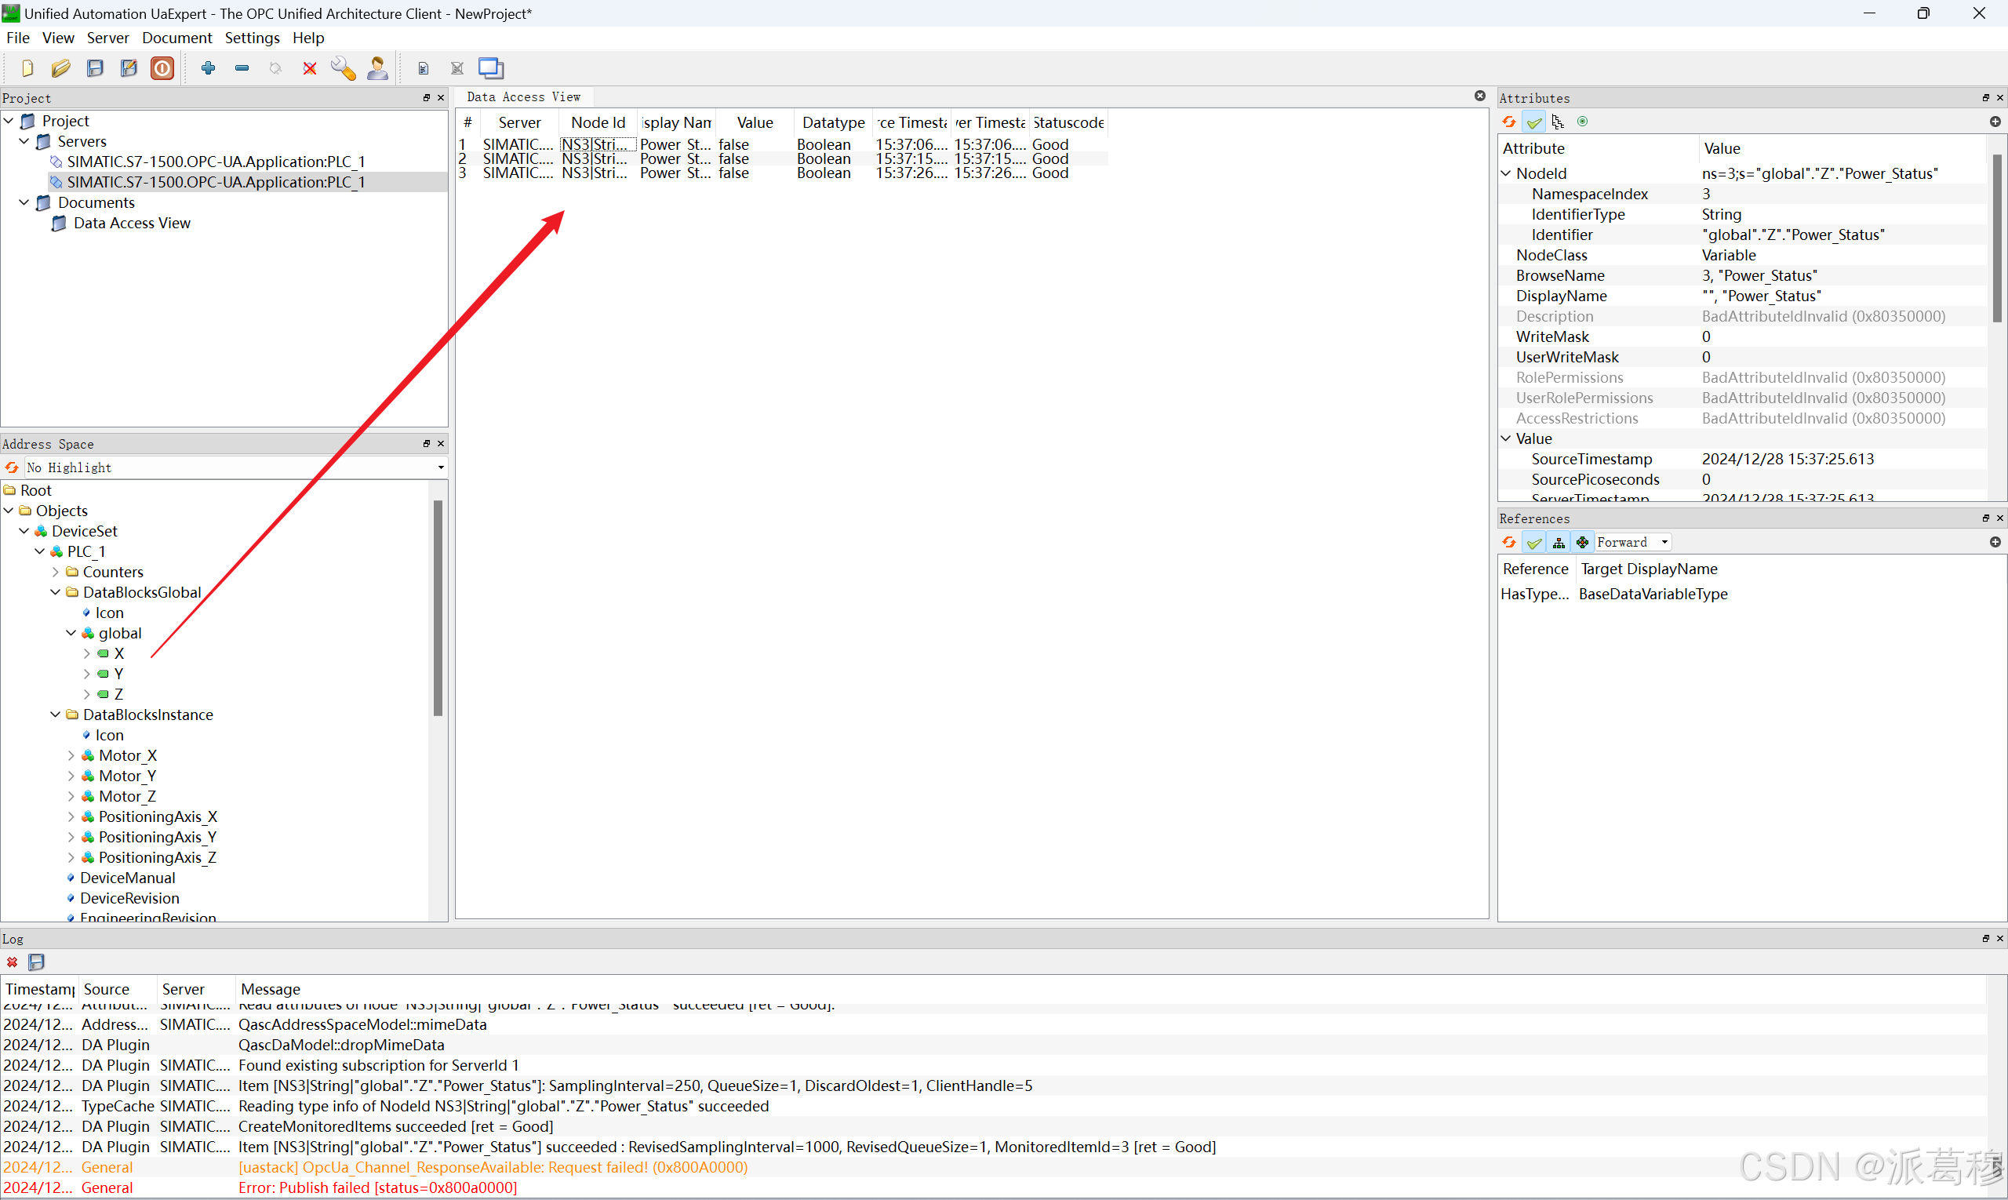Screen dimensions: 2008x1200
Task: Select Data Access View document in Project tree
Action: pyautogui.click(x=132, y=224)
